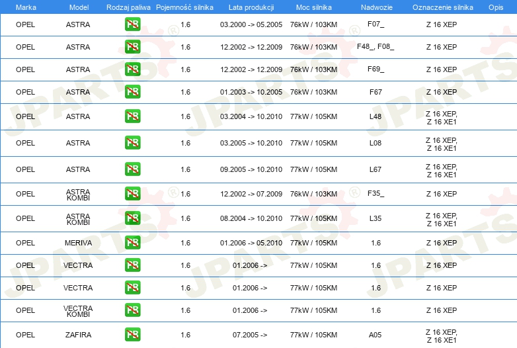Click the petrol fuel icon in the Astra F48_, F08_ row
517x348 pixels.
[132, 47]
